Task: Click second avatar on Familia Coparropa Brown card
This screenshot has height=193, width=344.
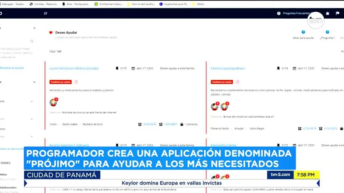Action: coord(224,106)
